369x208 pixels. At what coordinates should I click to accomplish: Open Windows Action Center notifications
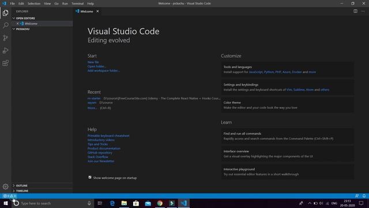point(362,203)
